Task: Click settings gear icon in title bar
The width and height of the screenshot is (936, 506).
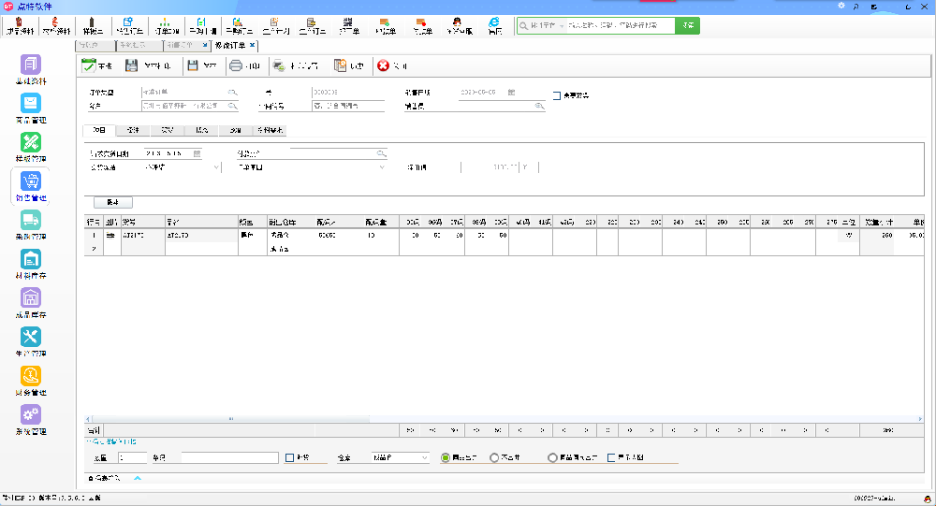Action: (x=841, y=6)
